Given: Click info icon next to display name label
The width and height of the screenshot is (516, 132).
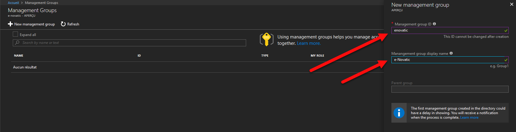Looking at the screenshot, I should click(451, 53).
